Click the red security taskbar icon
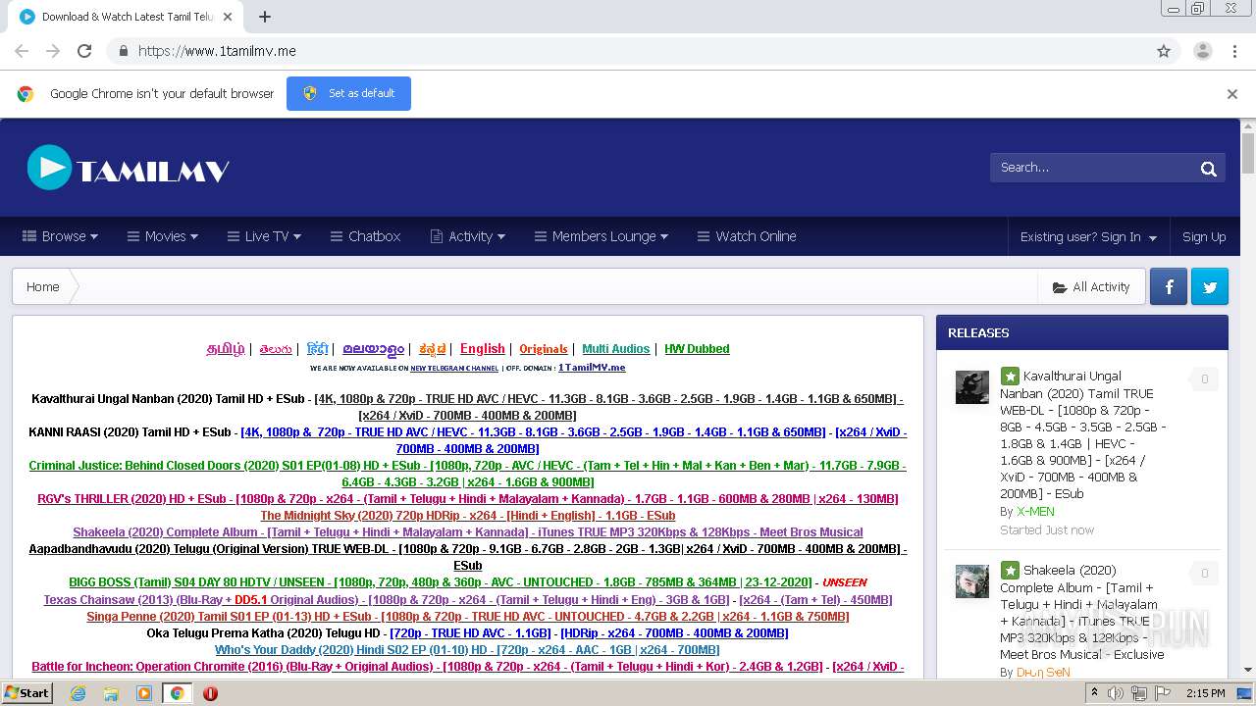Viewport: 1256px width, 706px height. pos(210,693)
